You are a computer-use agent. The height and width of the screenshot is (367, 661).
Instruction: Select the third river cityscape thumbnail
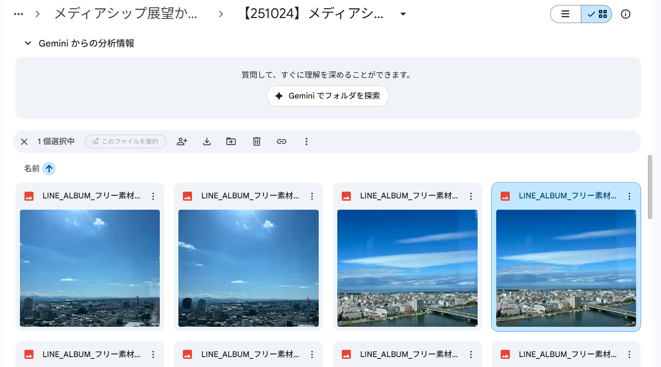click(x=407, y=268)
